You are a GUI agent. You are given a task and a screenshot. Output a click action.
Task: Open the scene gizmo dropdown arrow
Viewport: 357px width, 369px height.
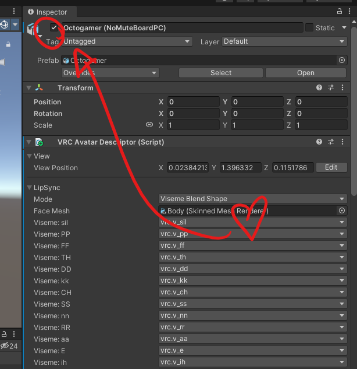15,24
